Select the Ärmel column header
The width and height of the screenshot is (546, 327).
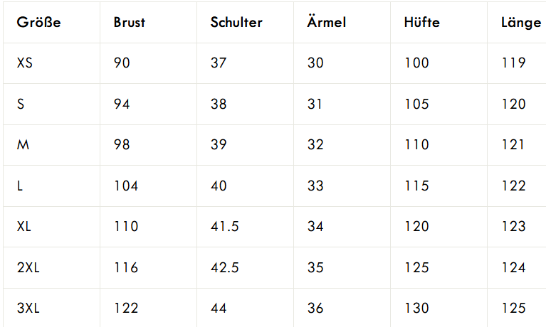[x=326, y=21]
